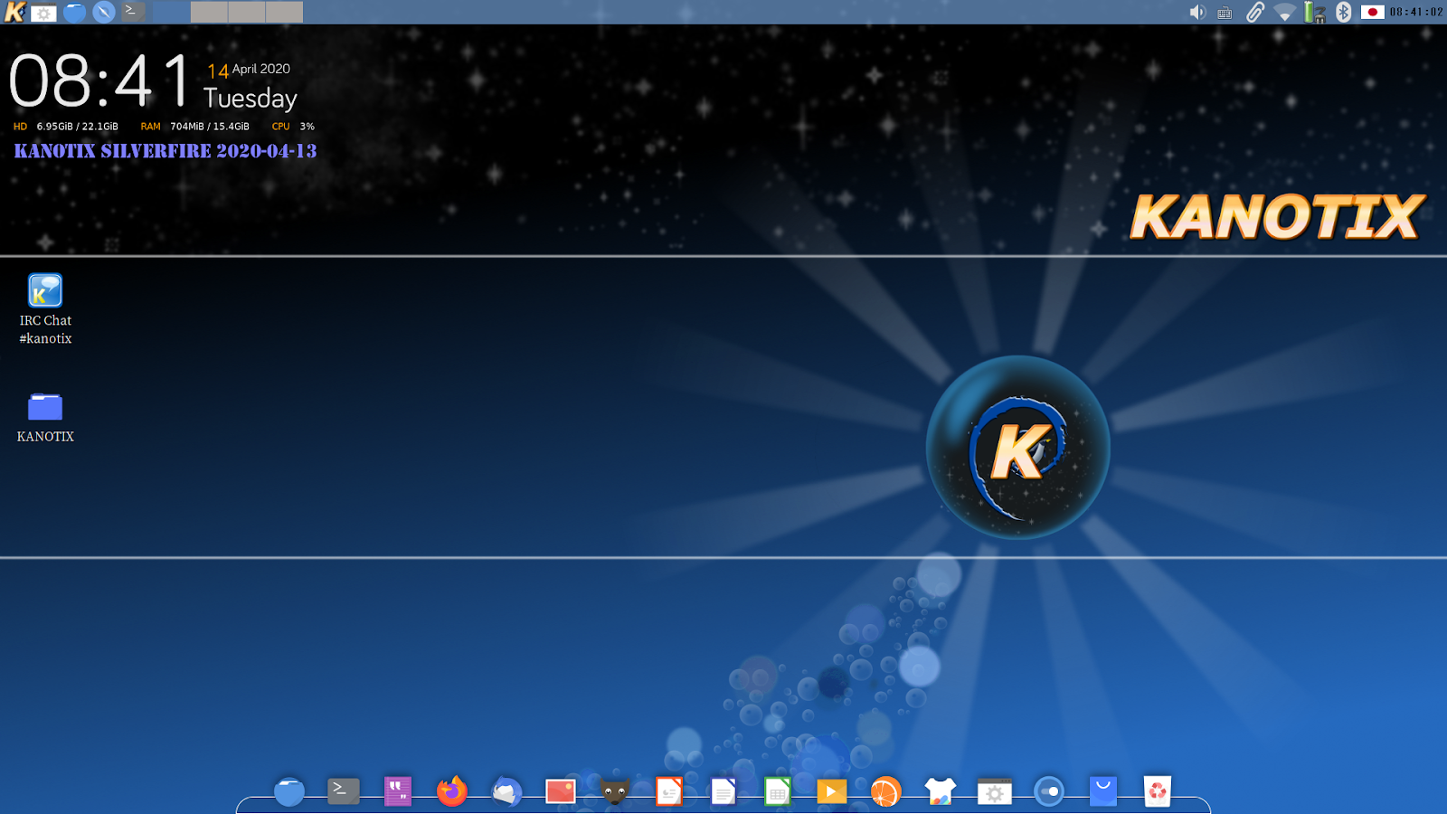Open settings window icon in top panel

(x=43, y=13)
